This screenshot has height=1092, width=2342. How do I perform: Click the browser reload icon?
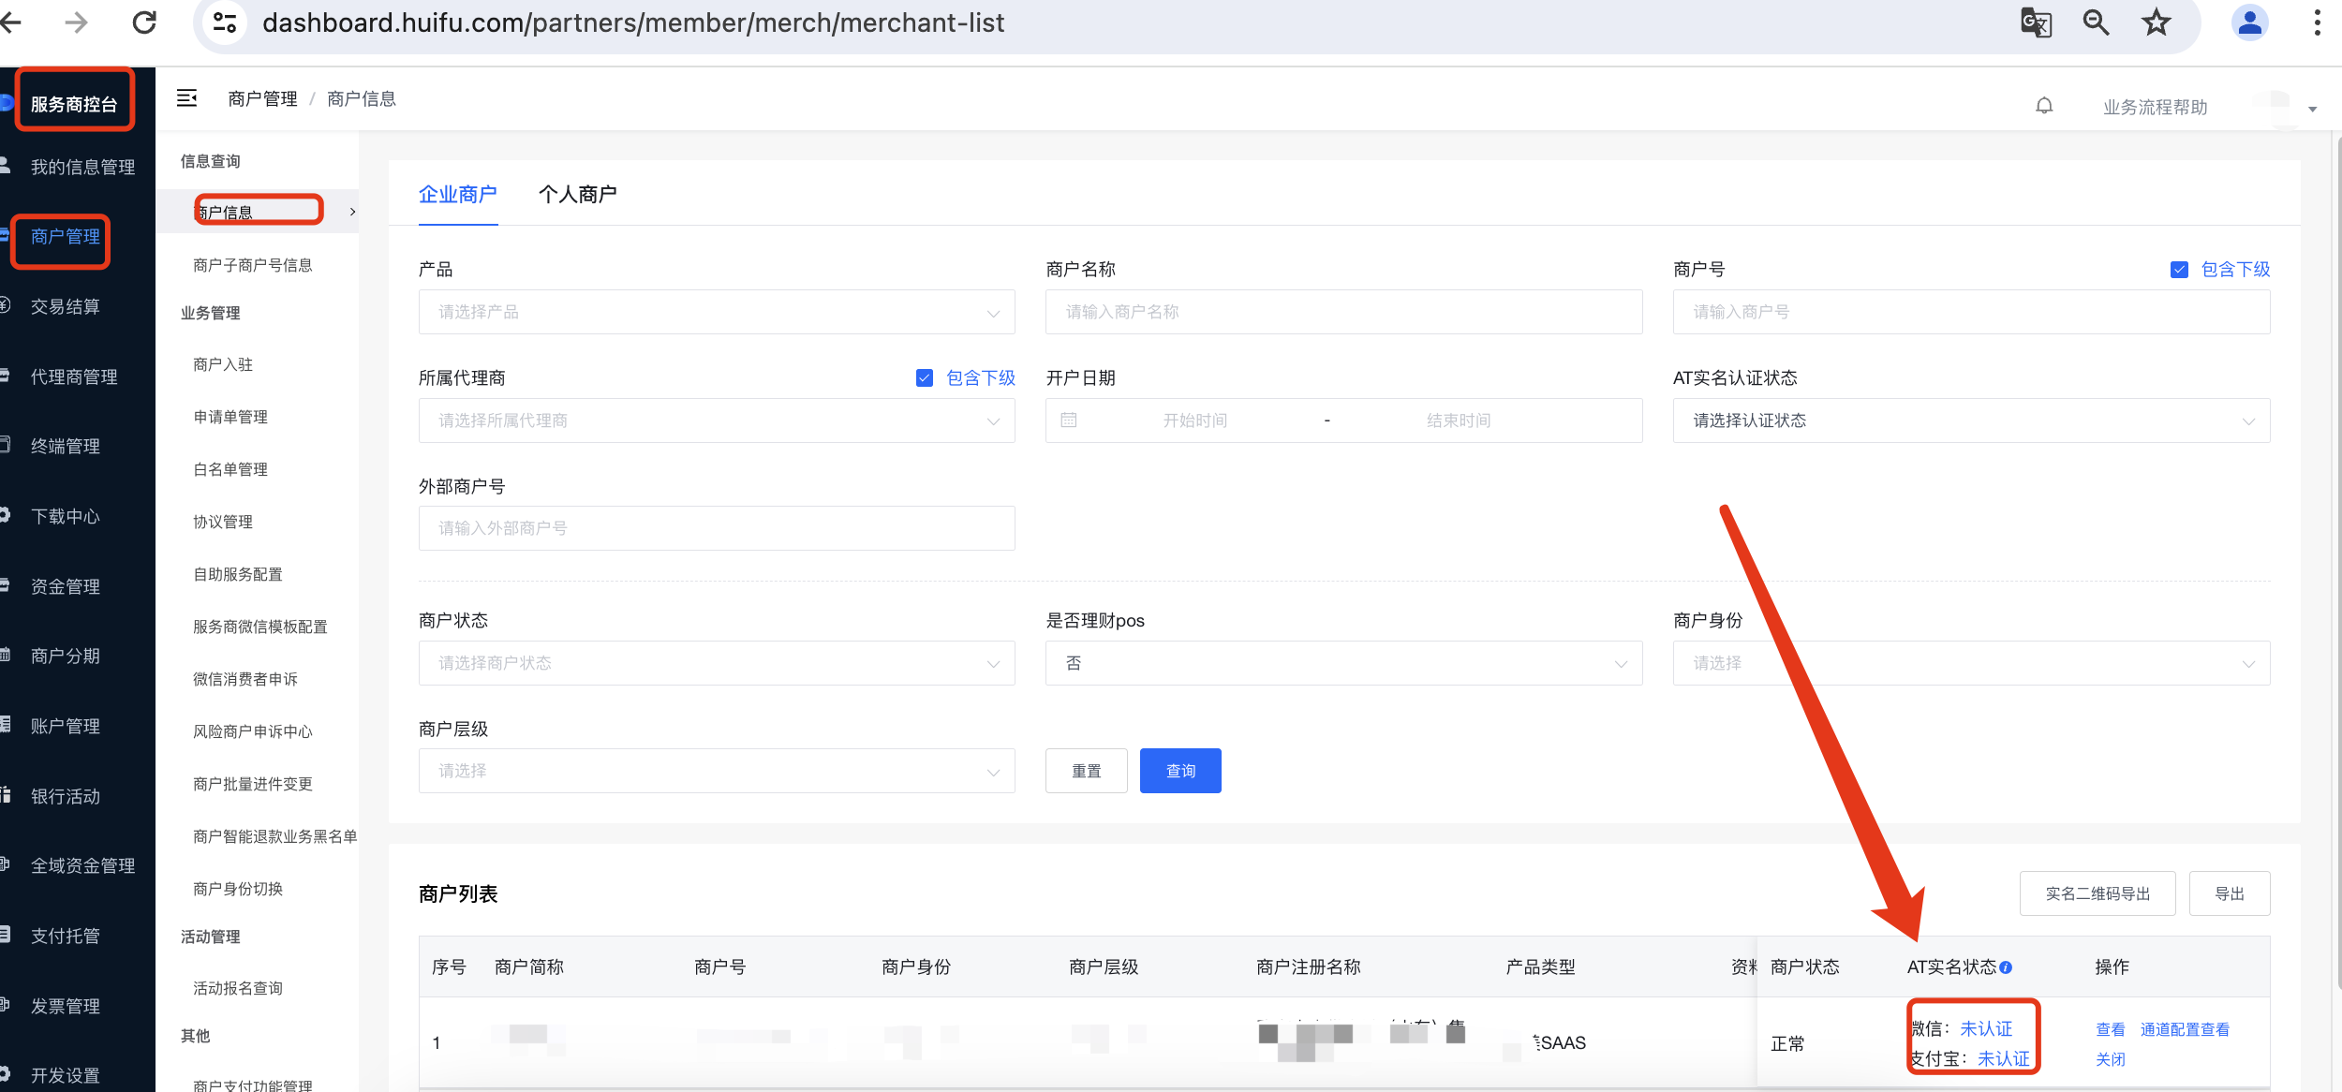[x=144, y=22]
